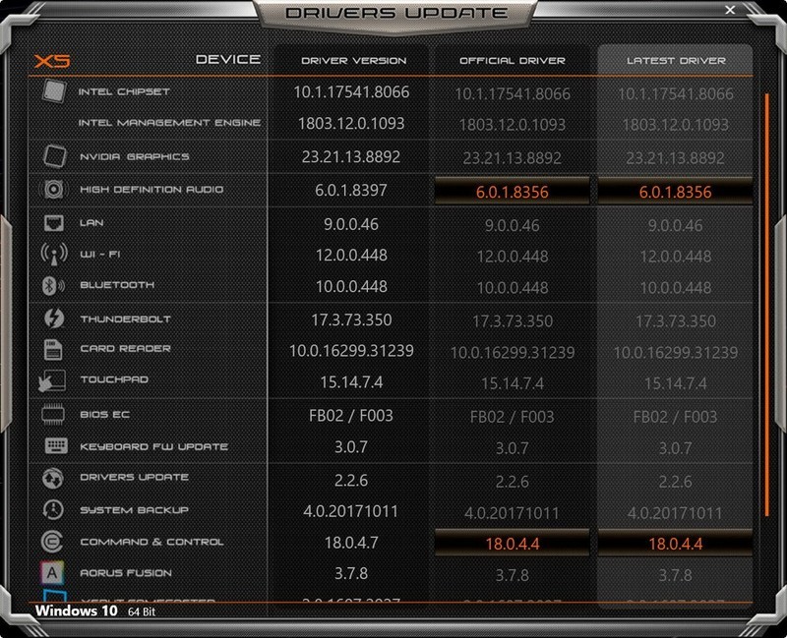Click installed NVIDIA version 23.21.13.8892
Screen dimensions: 787x638
(x=351, y=157)
